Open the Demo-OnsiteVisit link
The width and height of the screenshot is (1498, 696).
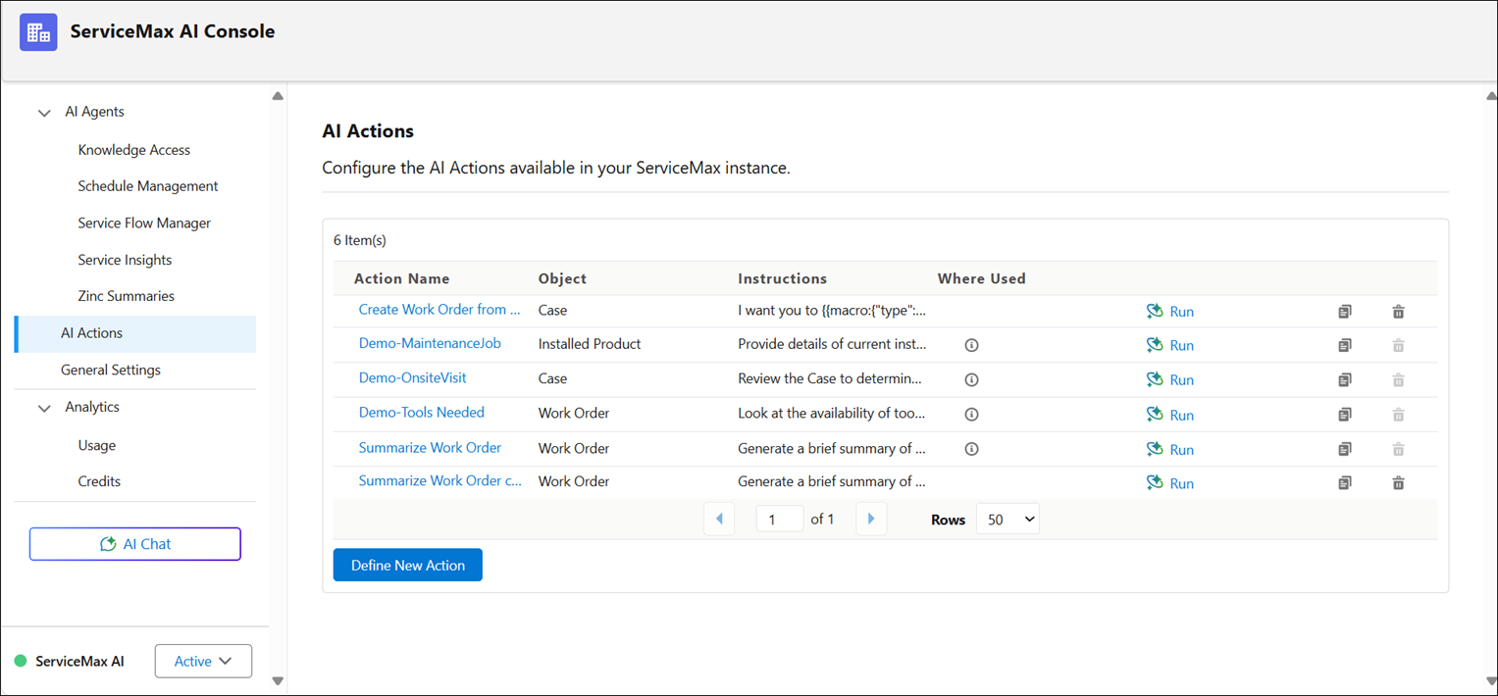[412, 377]
